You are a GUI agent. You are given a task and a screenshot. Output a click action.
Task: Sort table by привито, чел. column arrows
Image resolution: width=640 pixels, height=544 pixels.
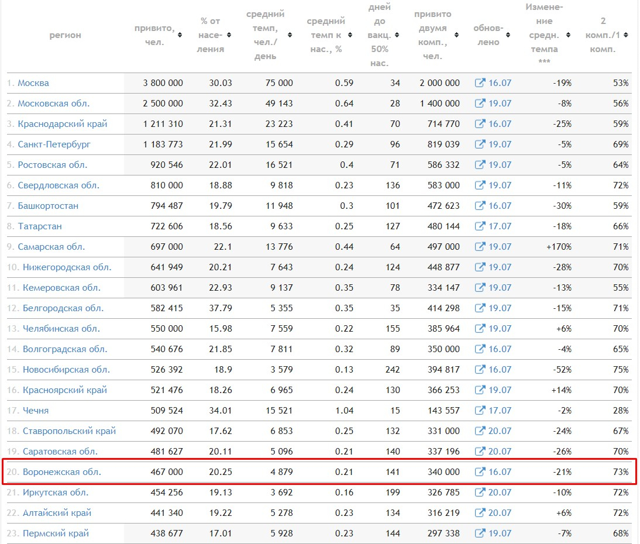pos(180,35)
